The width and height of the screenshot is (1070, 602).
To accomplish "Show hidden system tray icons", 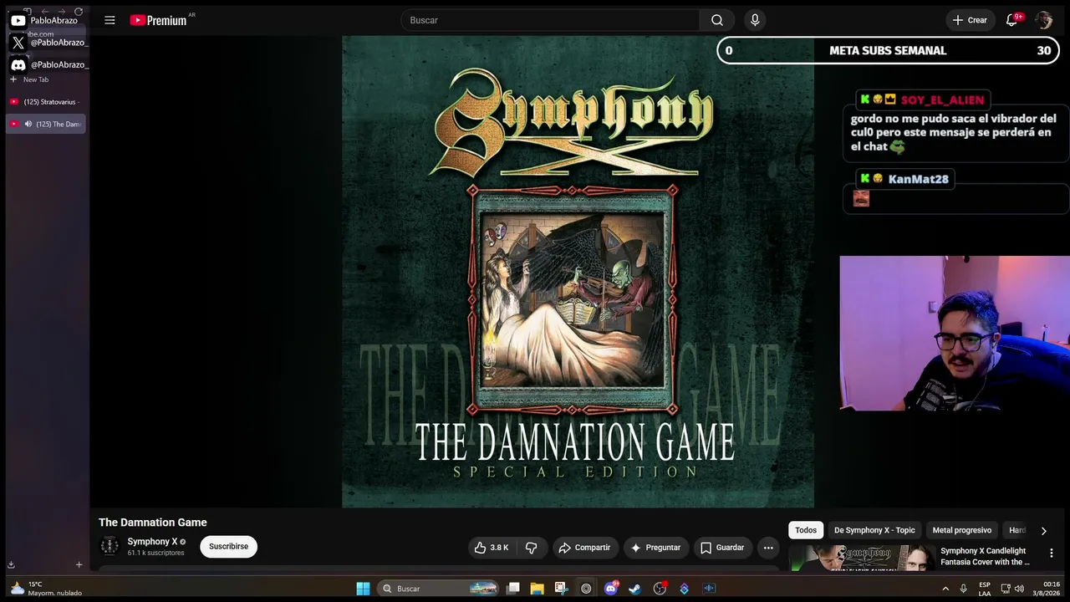I will [x=945, y=589].
